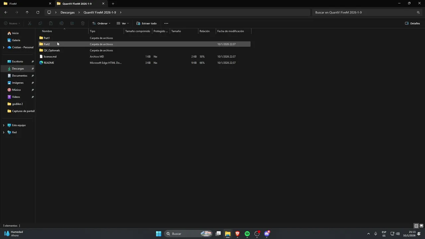Open the three-dots more options menu
The width and height of the screenshot is (425, 239).
tap(166, 23)
